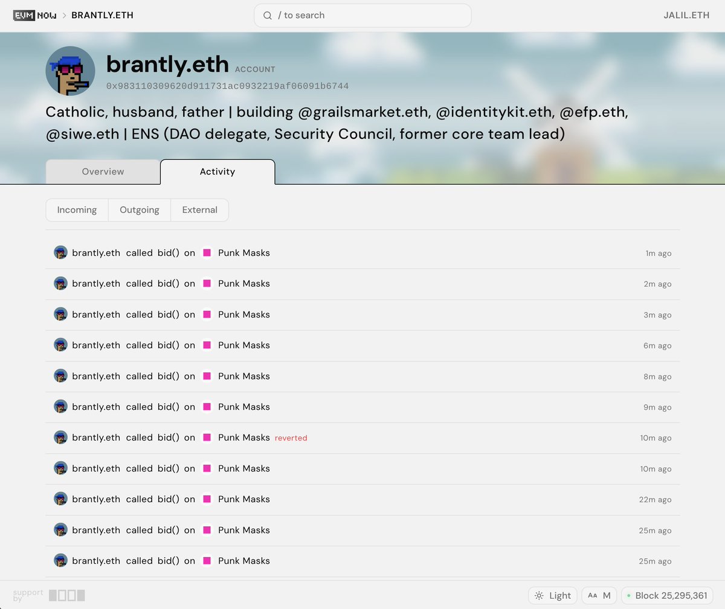This screenshot has height=609, width=725.
Task: Select the Activity tab
Action: (217, 171)
